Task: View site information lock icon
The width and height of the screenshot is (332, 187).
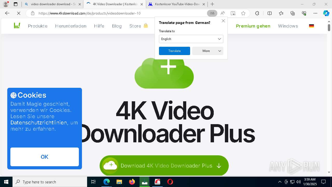Action: point(32,13)
